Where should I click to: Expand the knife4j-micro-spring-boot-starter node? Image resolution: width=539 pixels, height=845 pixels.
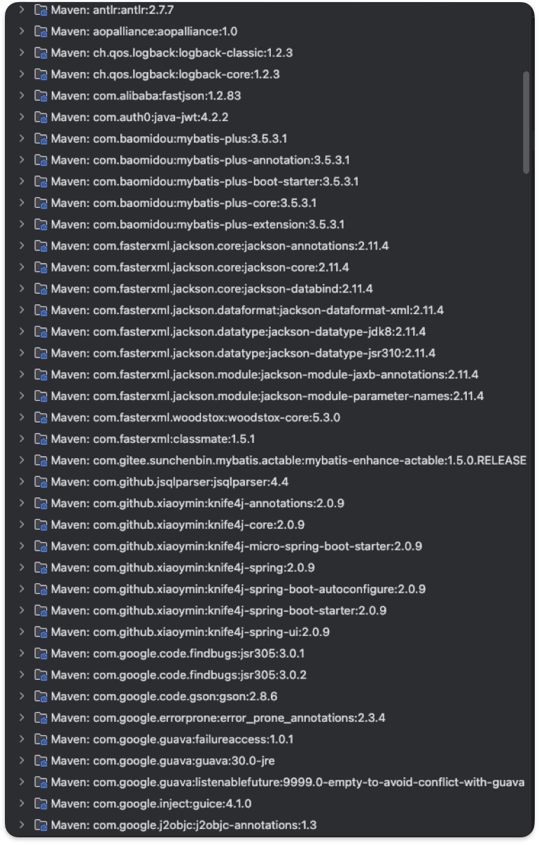[x=22, y=546]
